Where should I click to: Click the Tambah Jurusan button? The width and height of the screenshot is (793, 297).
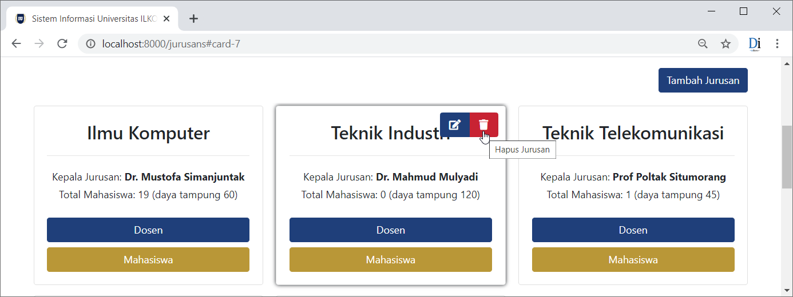point(703,81)
